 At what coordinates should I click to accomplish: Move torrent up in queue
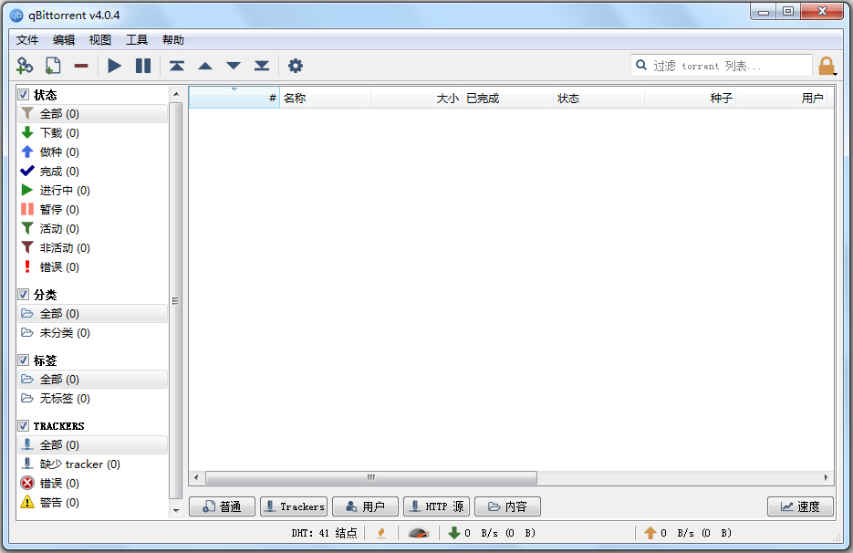205,66
